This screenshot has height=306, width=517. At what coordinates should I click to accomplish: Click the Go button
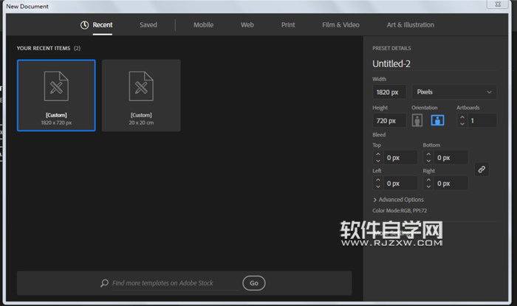[x=254, y=283]
